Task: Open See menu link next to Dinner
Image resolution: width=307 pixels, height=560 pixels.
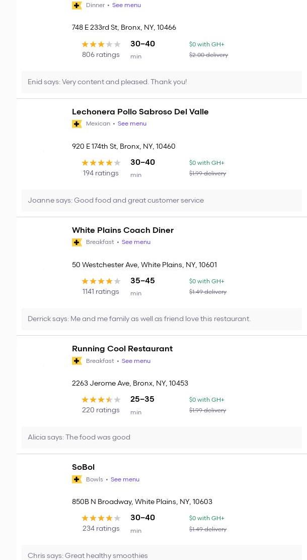Action: tap(126, 5)
